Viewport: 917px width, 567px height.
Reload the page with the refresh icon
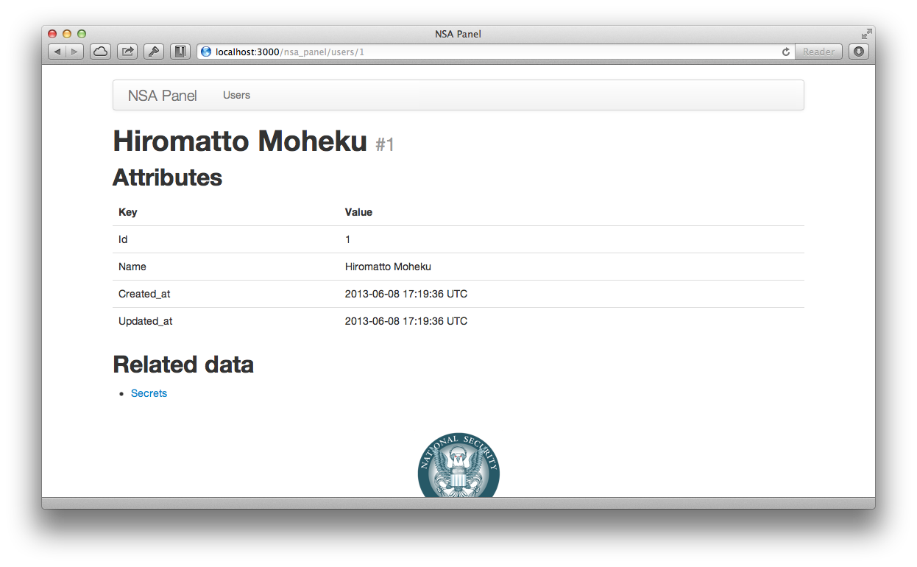click(x=786, y=52)
